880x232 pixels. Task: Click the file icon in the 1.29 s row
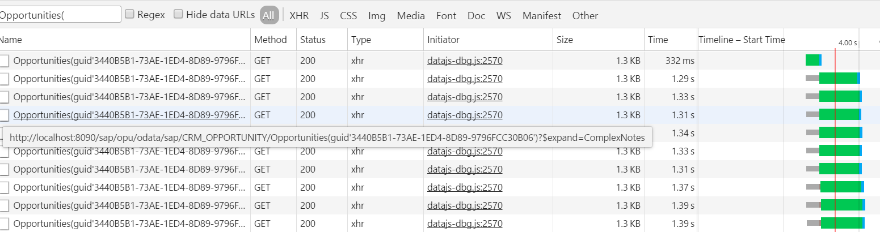4,79
